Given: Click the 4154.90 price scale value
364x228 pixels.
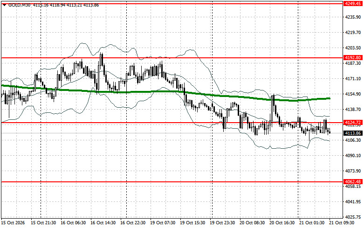Looking at the screenshot, I should [353, 94].
